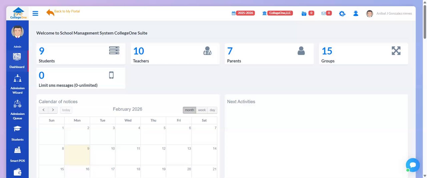Click the Groups expand arrows icon
This screenshot has height=178, width=427.
click(x=396, y=51)
